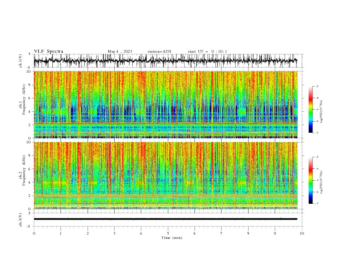Click the ch.1 spectrogram color bar
This screenshot has width=340, height=262.
click(x=310, y=110)
